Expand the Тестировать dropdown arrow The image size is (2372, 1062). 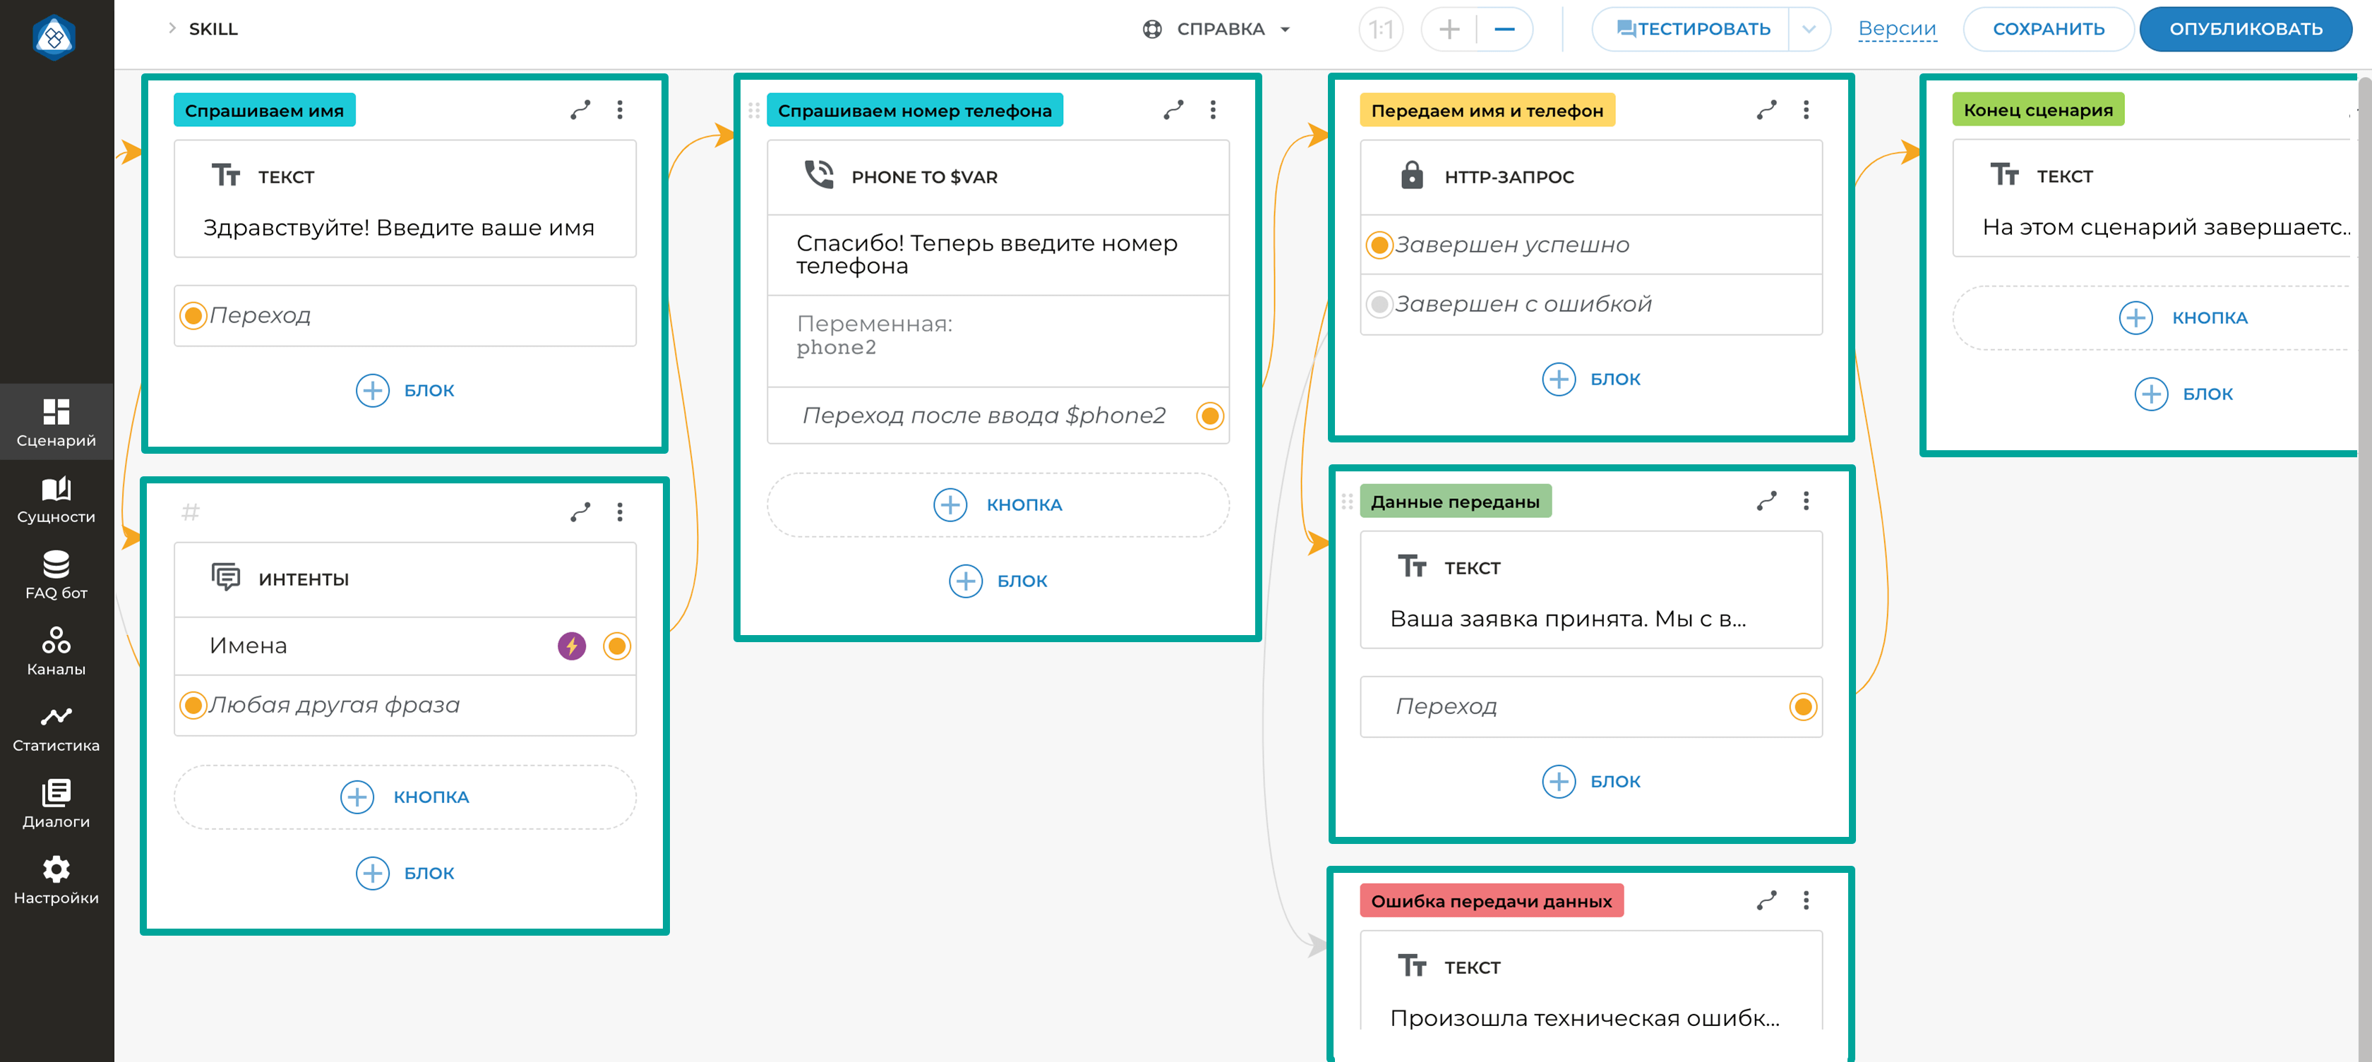[1809, 30]
